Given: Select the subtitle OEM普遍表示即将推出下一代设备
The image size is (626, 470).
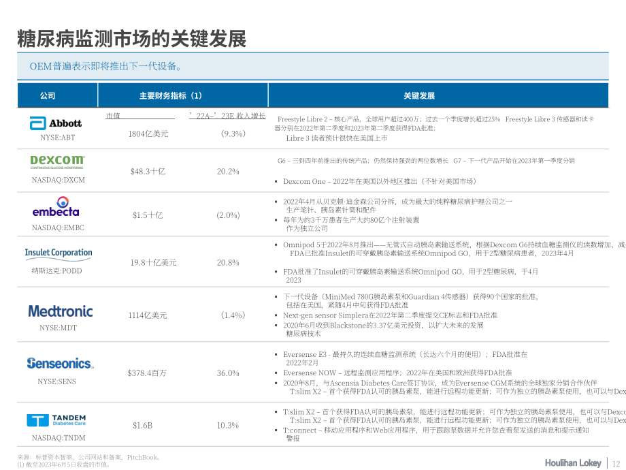Looking at the screenshot, I should [x=105, y=66].
